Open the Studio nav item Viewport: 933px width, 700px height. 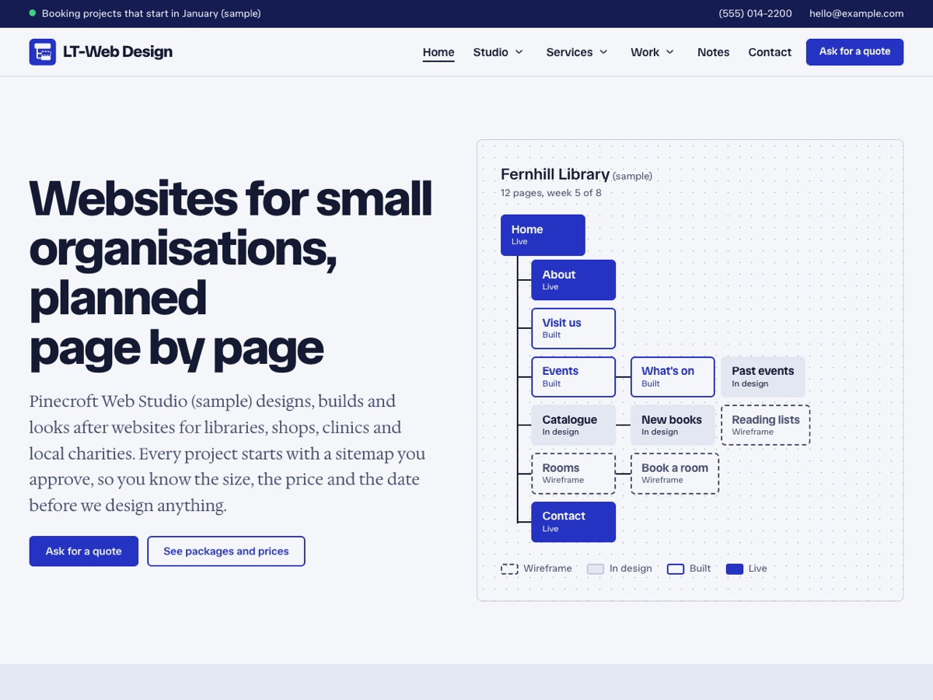498,52
